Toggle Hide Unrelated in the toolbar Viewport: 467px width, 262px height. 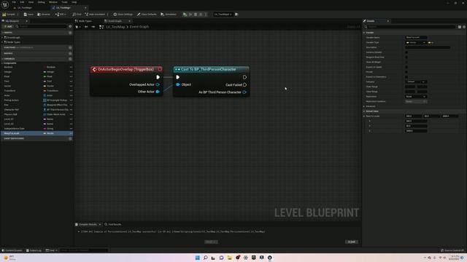point(95,15)
